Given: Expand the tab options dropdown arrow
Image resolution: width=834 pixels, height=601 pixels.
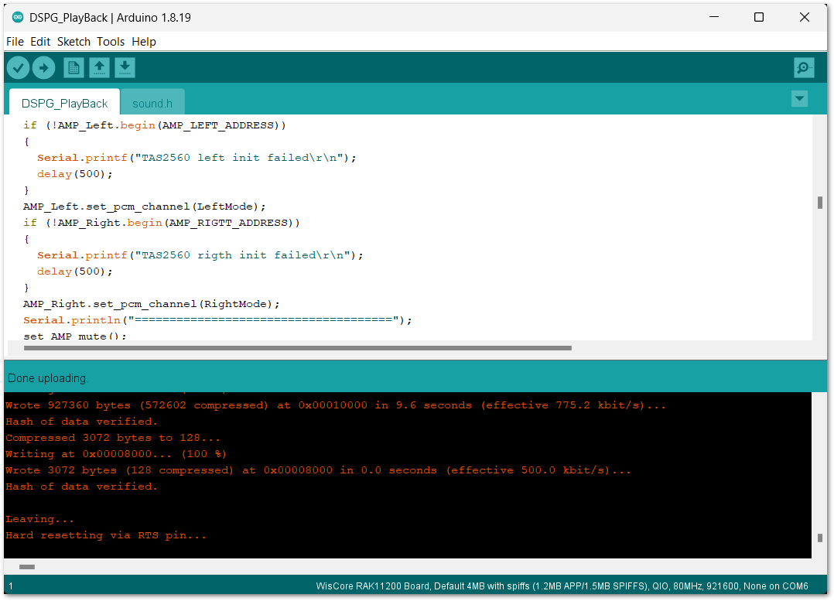Looking at the screenshot, I should [799, 99].
